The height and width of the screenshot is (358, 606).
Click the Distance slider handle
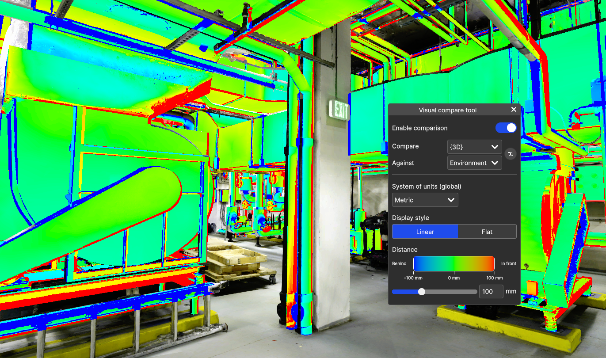(422, 292)
